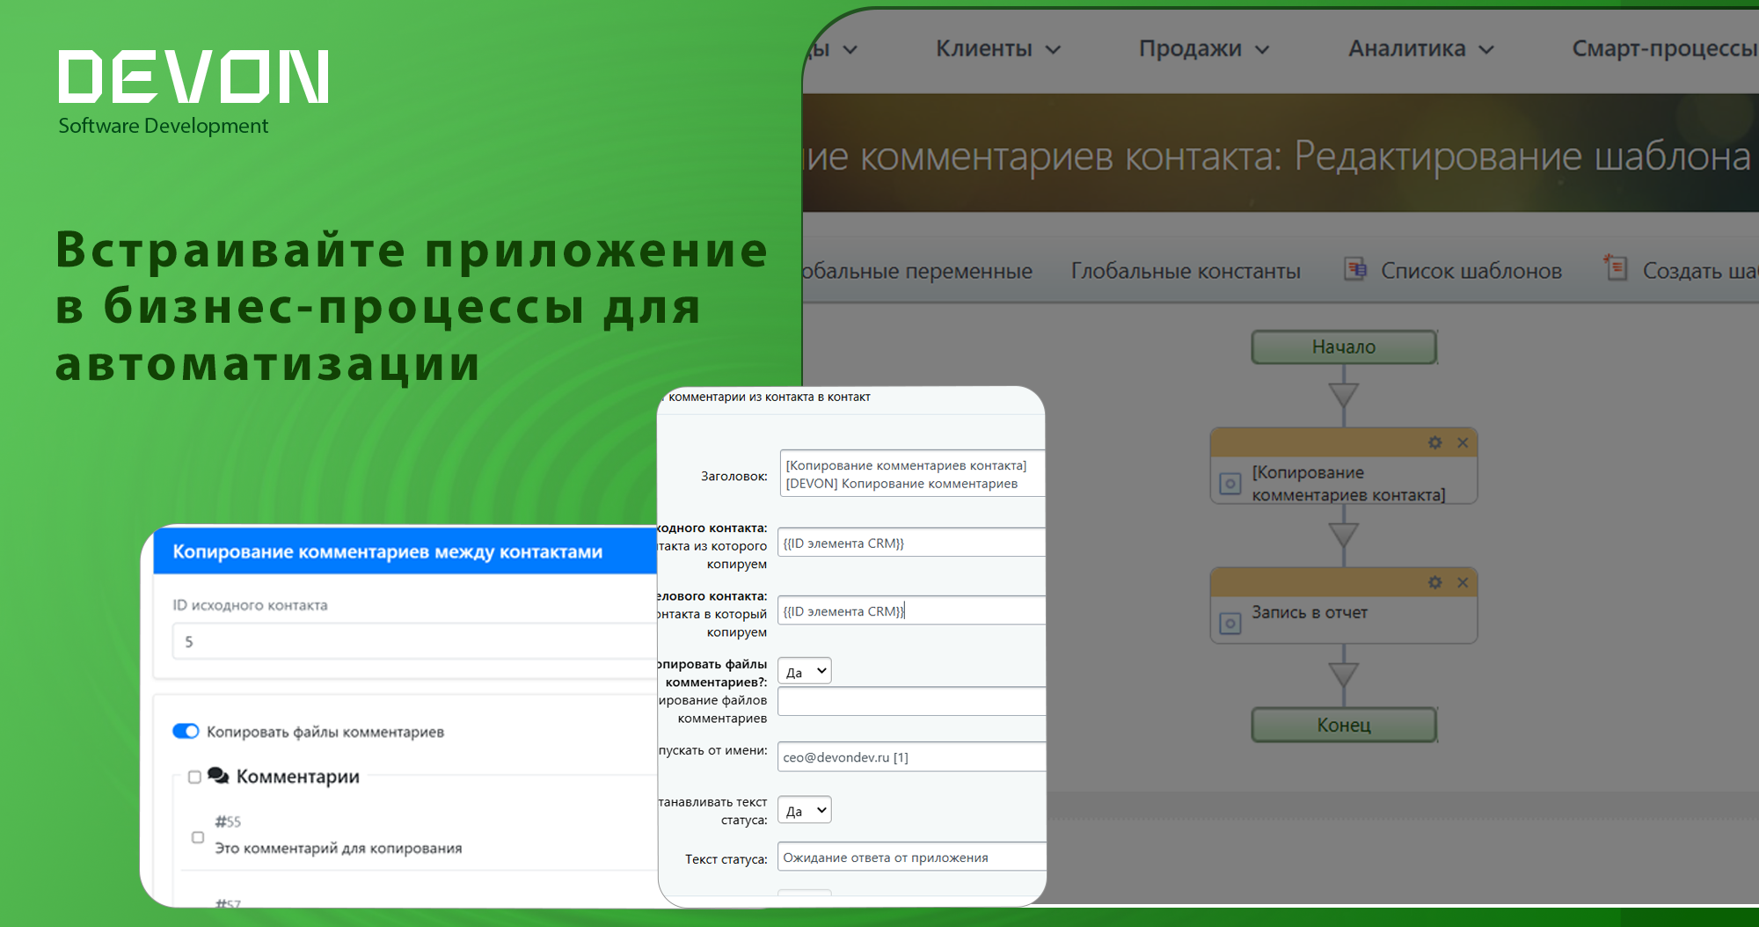
Task: Open settings gear on Копирование комментариев контакта block
Action: point(1435,442)
